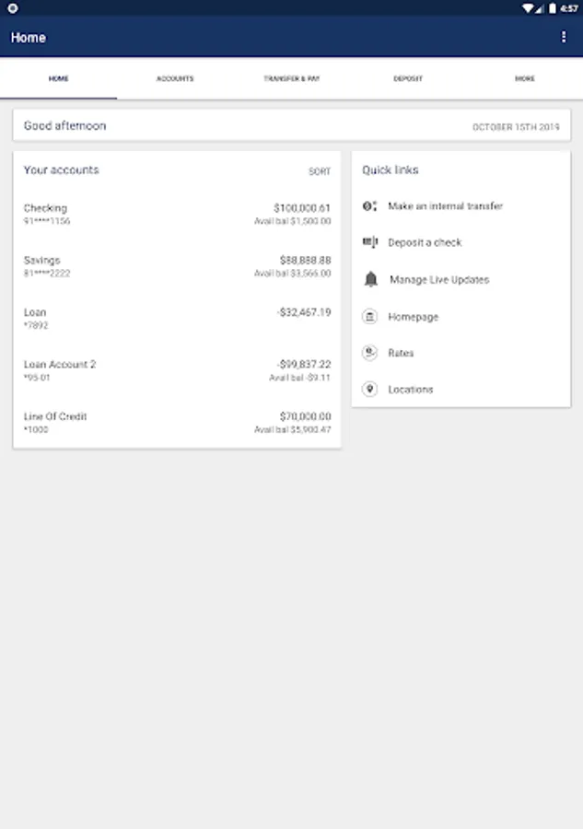Open the Transfer & Pay tab
Image resolution: width=583 pixels, height=829 pixels.
(291, 79)
